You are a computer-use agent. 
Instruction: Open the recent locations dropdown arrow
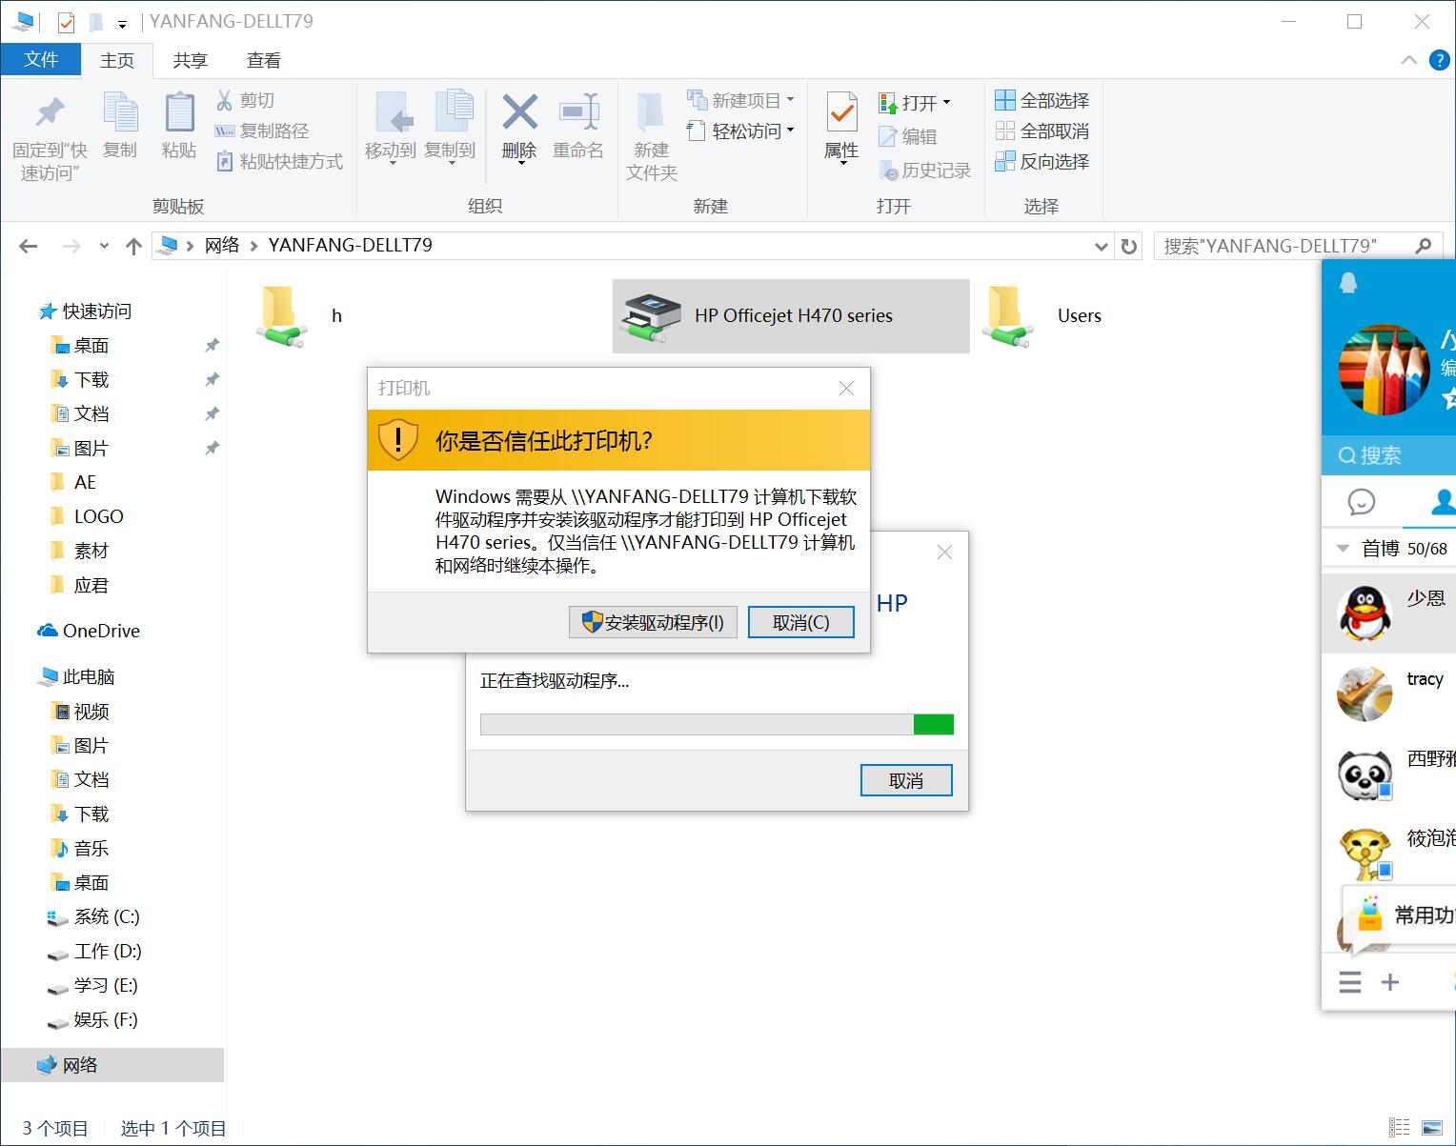tap(104, 246)
